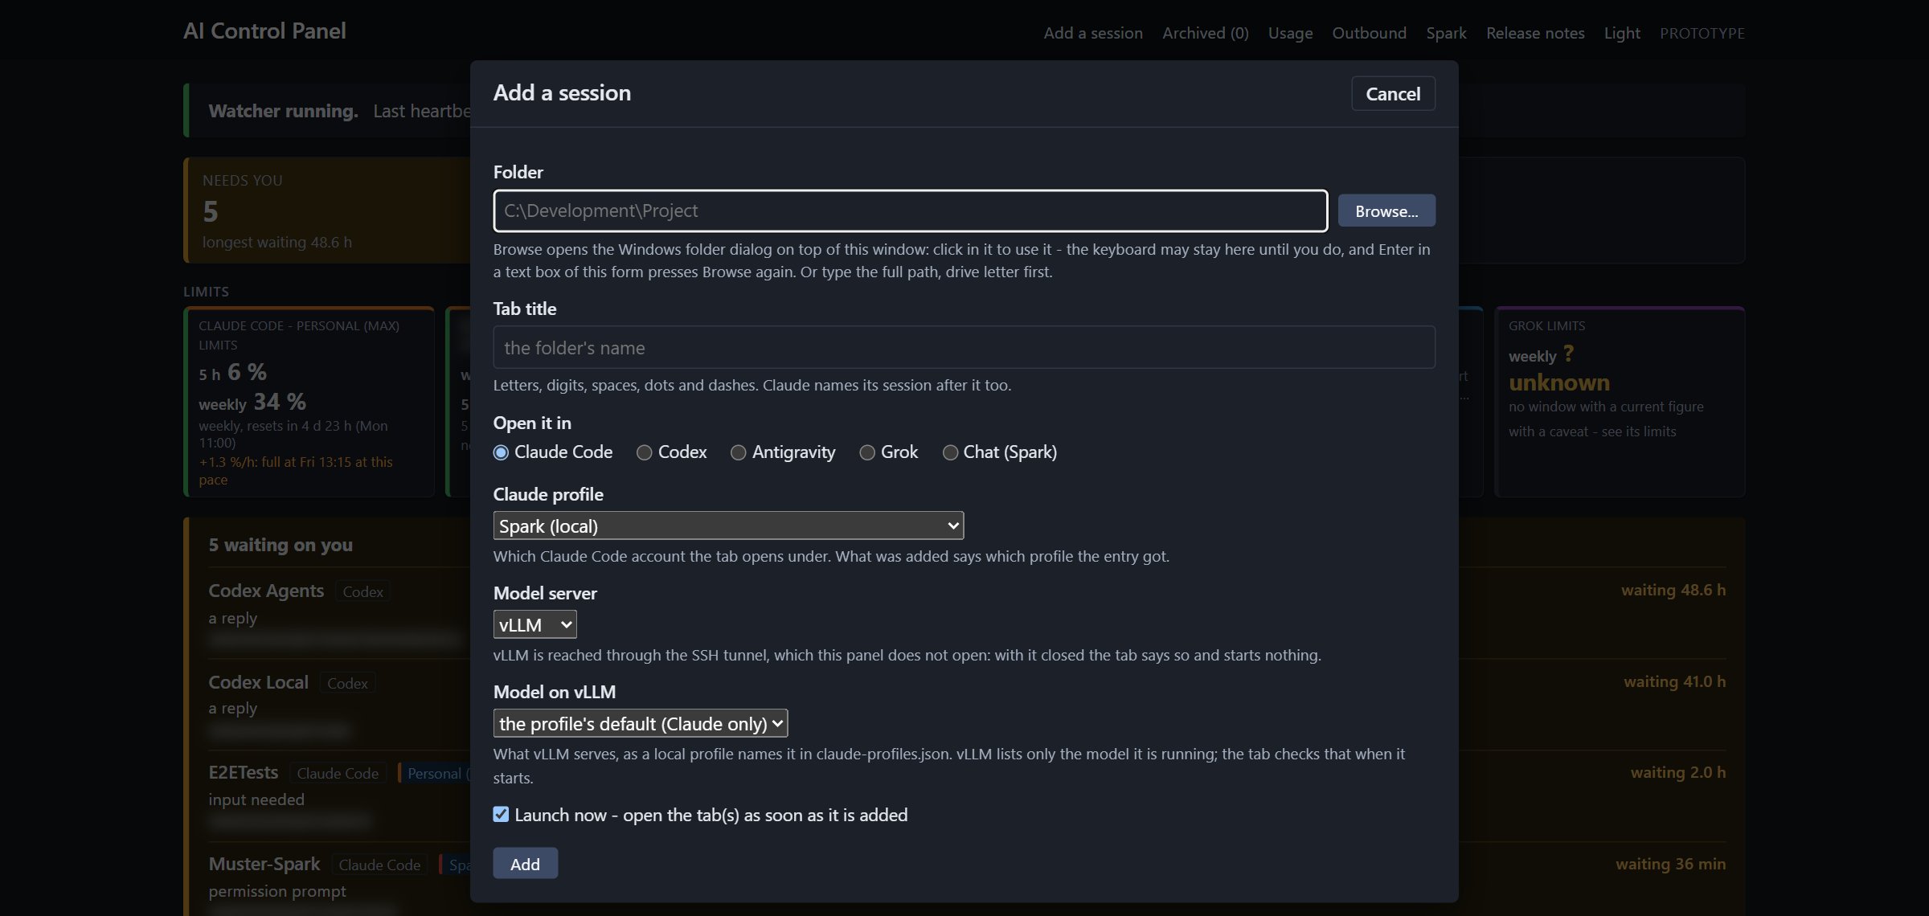Click the 'waiting 48.6 h' text

(1673, 590)
